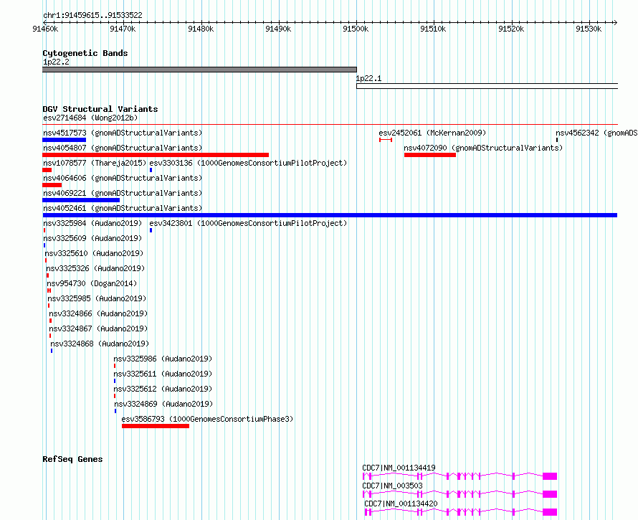Select the white 1p22.1 cytogenetic band bar

(x=487, y=86)
